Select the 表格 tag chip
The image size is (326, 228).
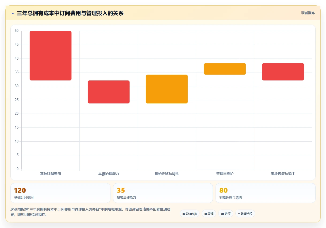[209, 214]
